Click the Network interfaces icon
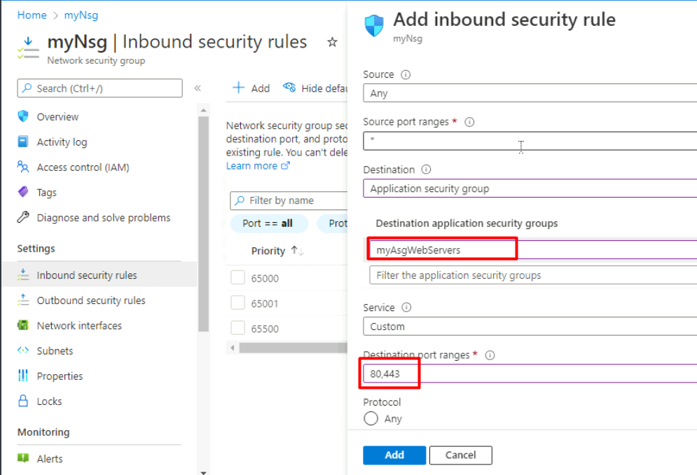 coord(23,325)
